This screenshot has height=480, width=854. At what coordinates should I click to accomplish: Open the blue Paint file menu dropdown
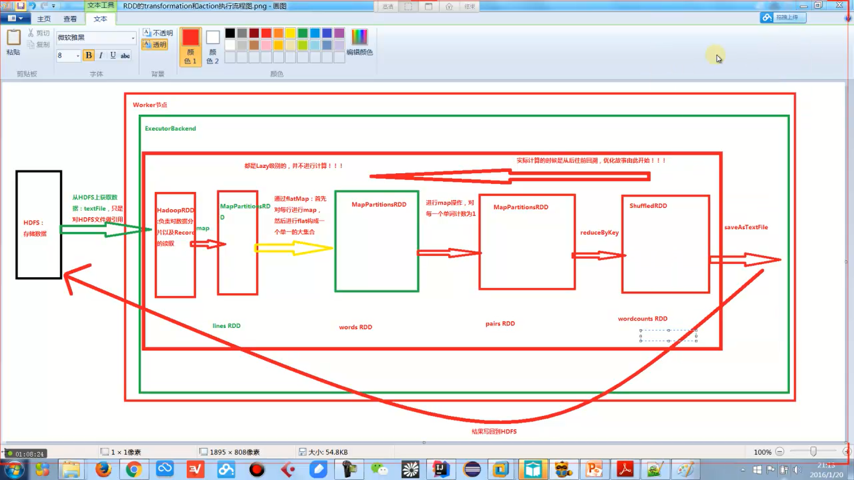pyautogui.click(x=15, y=19)
